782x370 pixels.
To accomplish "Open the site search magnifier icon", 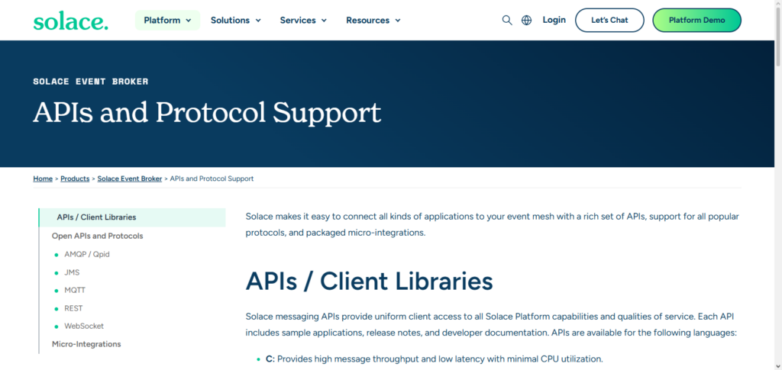I will point(507,21).
